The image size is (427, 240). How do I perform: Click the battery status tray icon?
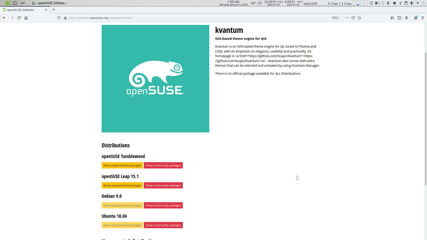pyautogui.click(x=377, y=3)
